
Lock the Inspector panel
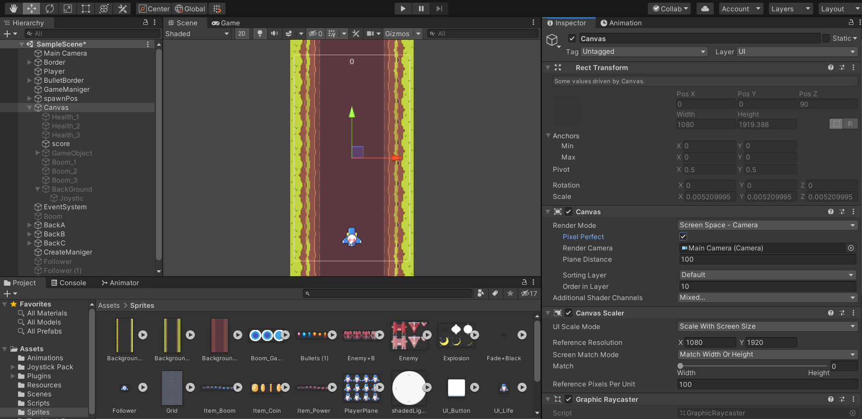tap(851, 22)
